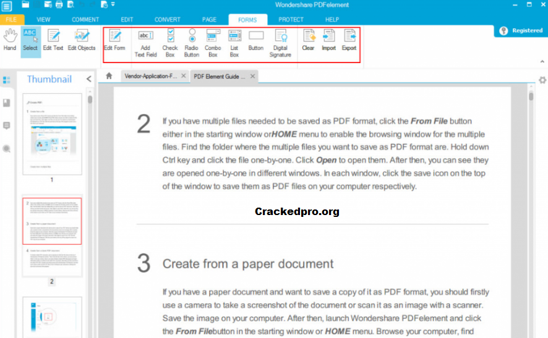The width and height of the screenshot is (548, 338).
Task: Click the document vertical scrollbar thumb
Action: pyautogui.click(x=531, y=96)
